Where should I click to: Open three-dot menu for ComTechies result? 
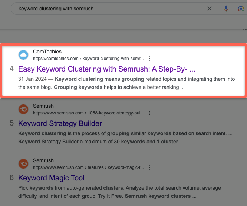149,59
